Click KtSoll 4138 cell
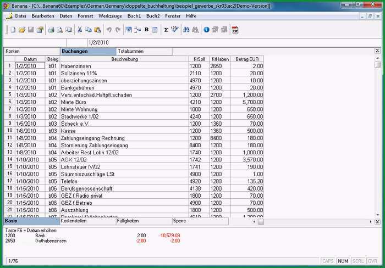This screenshot has height=268, width=385. [199, 188]
